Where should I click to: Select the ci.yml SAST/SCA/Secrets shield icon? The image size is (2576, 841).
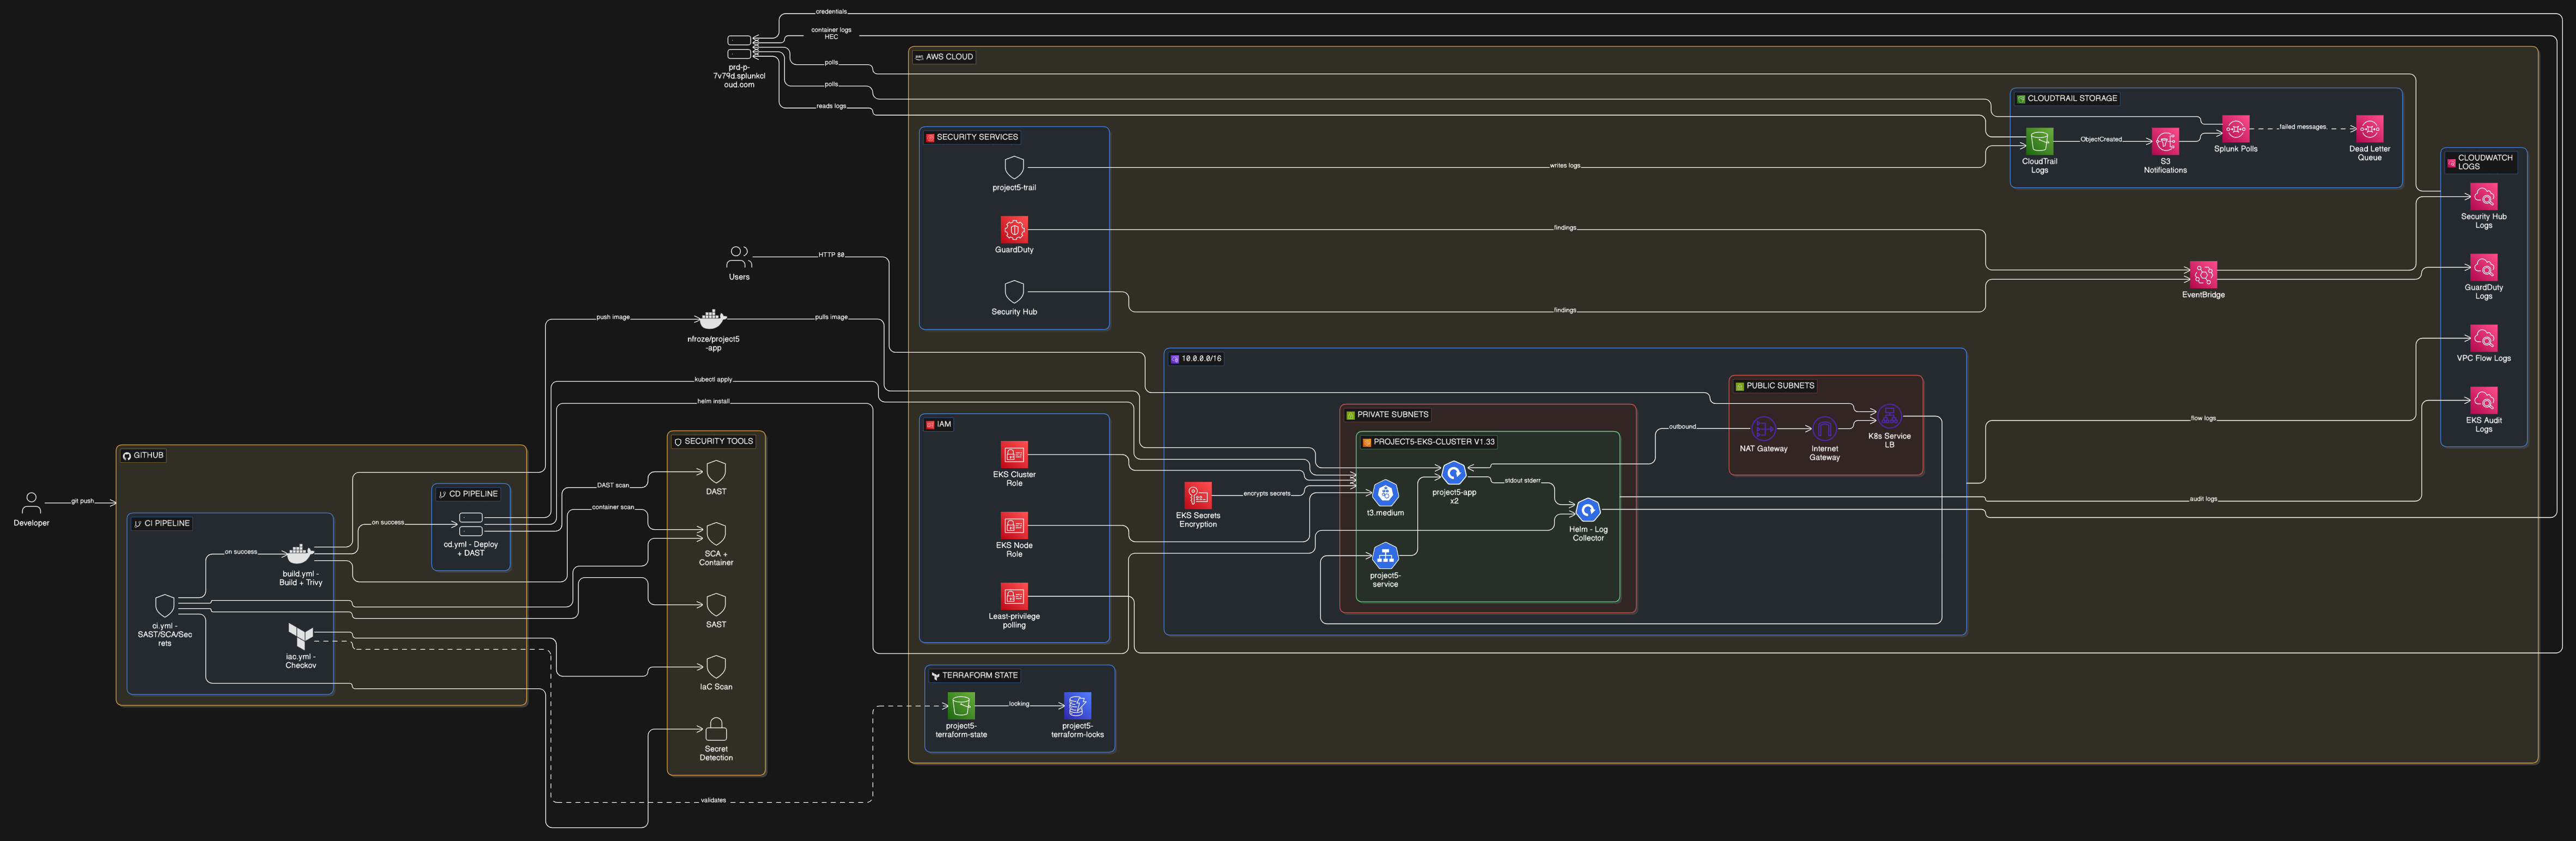coord(165,605)
